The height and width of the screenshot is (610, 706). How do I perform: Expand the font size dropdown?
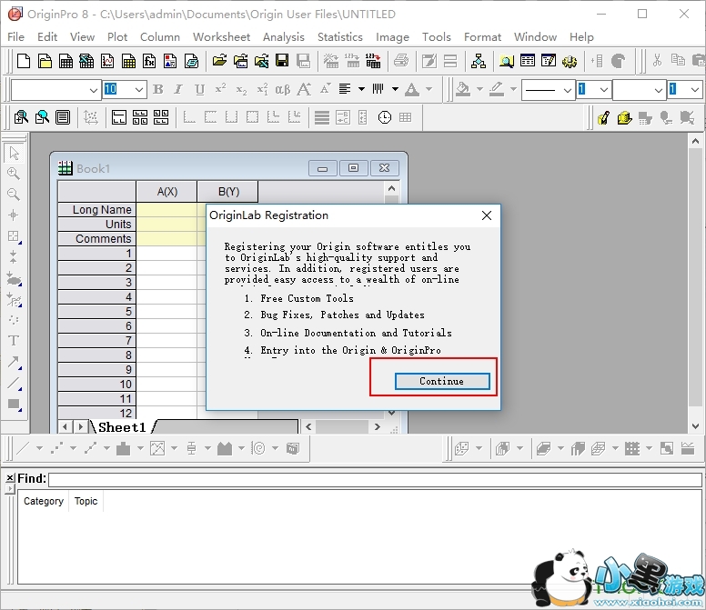click(x=139, y=90)
